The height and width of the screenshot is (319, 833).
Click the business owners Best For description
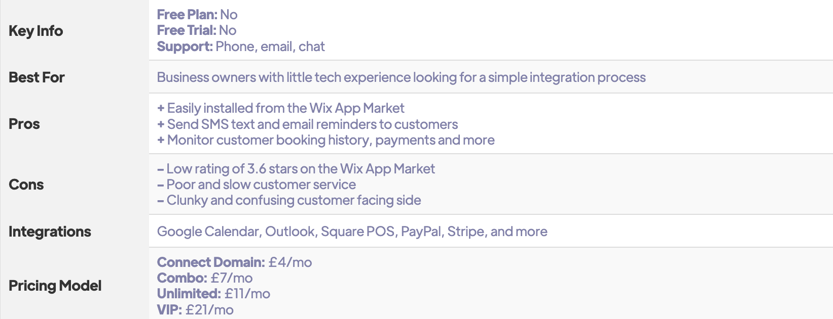coord(402,77)
